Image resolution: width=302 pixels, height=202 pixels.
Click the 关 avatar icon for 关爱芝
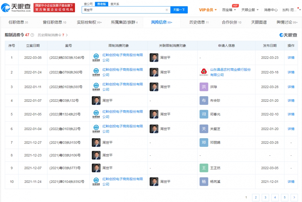[204, 129]
